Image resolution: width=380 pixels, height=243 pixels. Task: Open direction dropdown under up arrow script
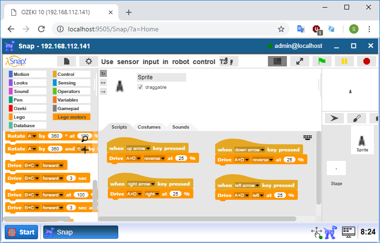154,159
